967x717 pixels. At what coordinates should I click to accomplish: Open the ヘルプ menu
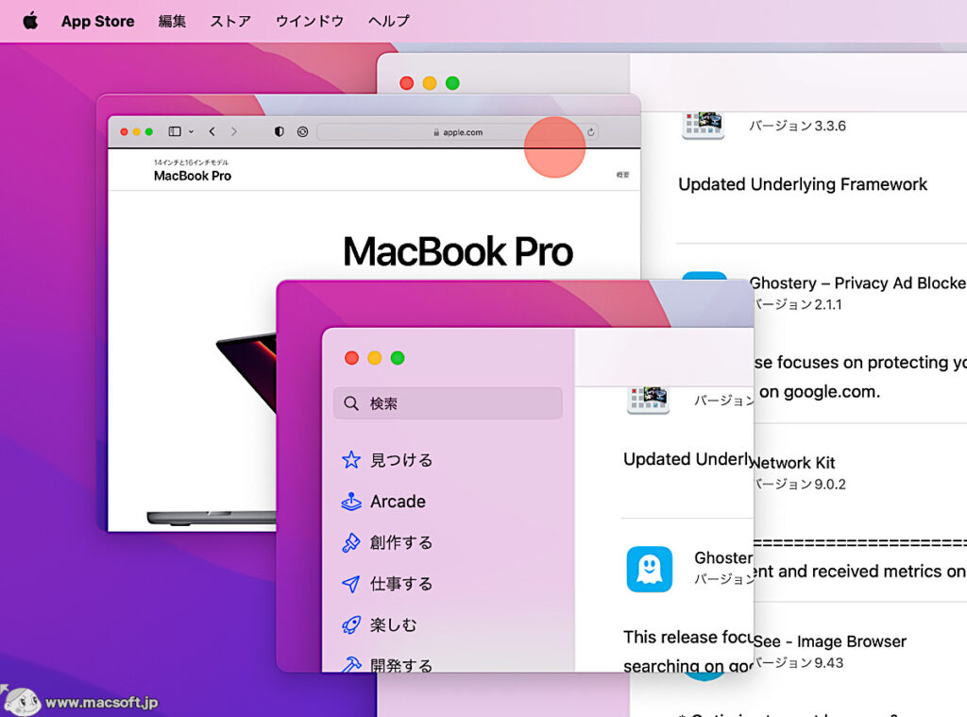pyautogui.click(x=388, y=21)
